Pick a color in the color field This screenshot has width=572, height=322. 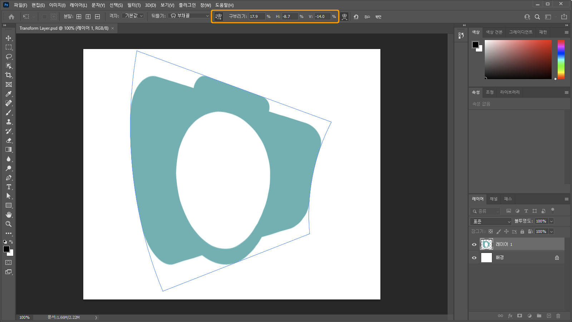(x=518, y=59)
